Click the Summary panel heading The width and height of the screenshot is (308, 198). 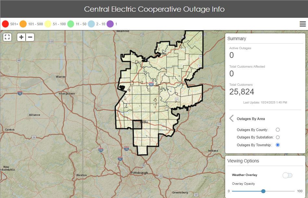(237, 38)
